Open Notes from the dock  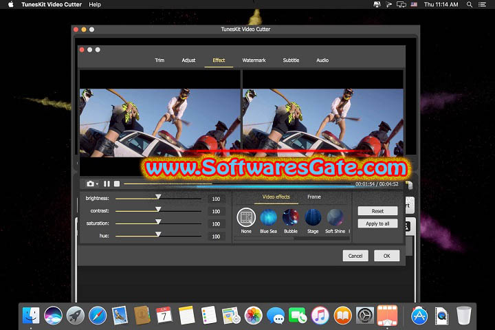tap(186, 315)
